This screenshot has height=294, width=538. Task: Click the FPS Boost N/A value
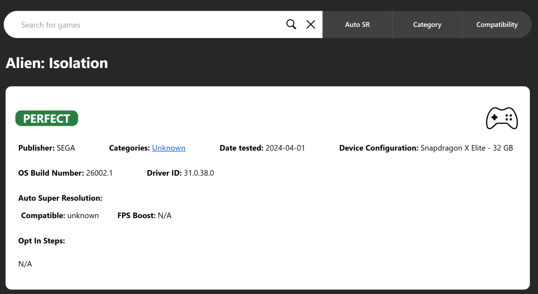pos(164,216)
